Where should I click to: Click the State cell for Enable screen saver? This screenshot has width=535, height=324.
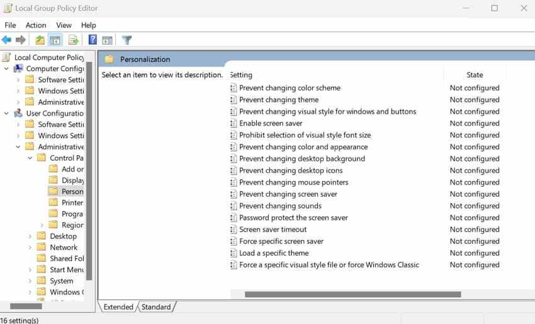475,123
